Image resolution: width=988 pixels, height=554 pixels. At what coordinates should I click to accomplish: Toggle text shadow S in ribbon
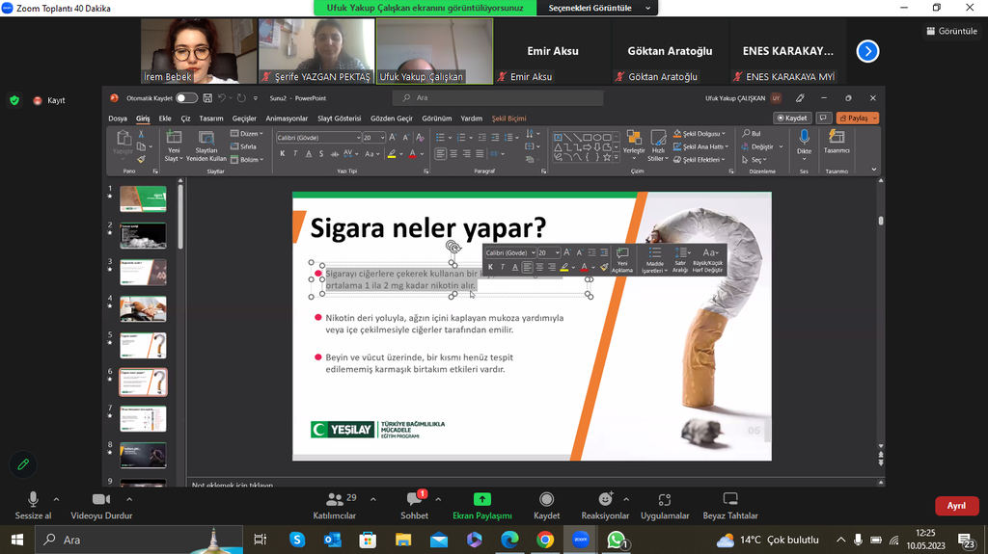pos(321,153)
